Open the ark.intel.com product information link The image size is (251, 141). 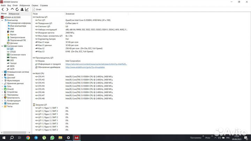96,64
